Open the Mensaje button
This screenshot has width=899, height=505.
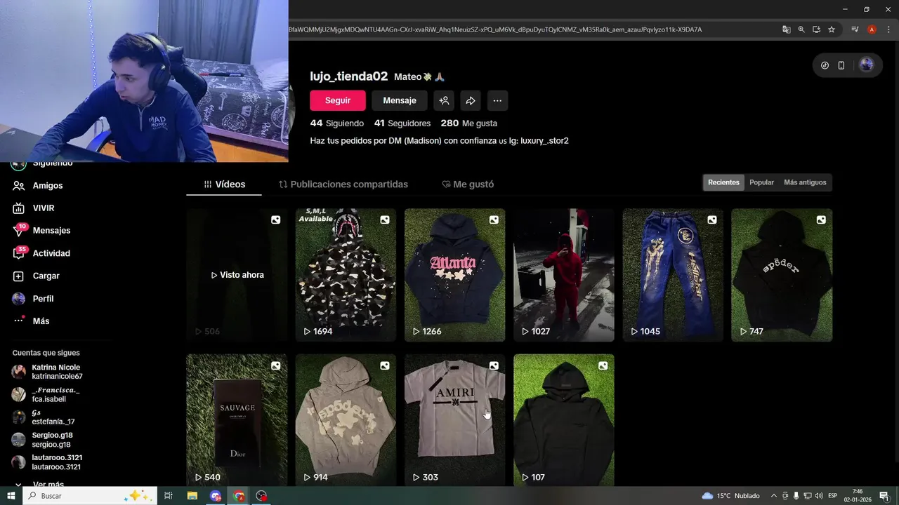400,100
